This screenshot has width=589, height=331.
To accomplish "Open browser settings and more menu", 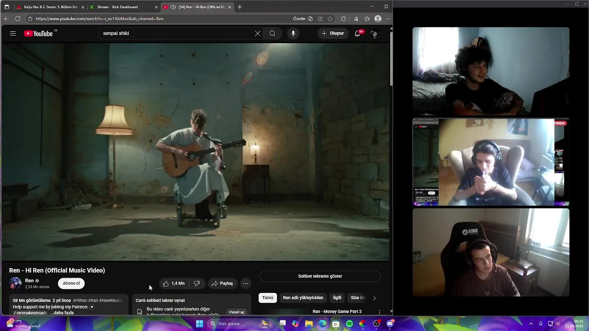I will coord(388,19).
